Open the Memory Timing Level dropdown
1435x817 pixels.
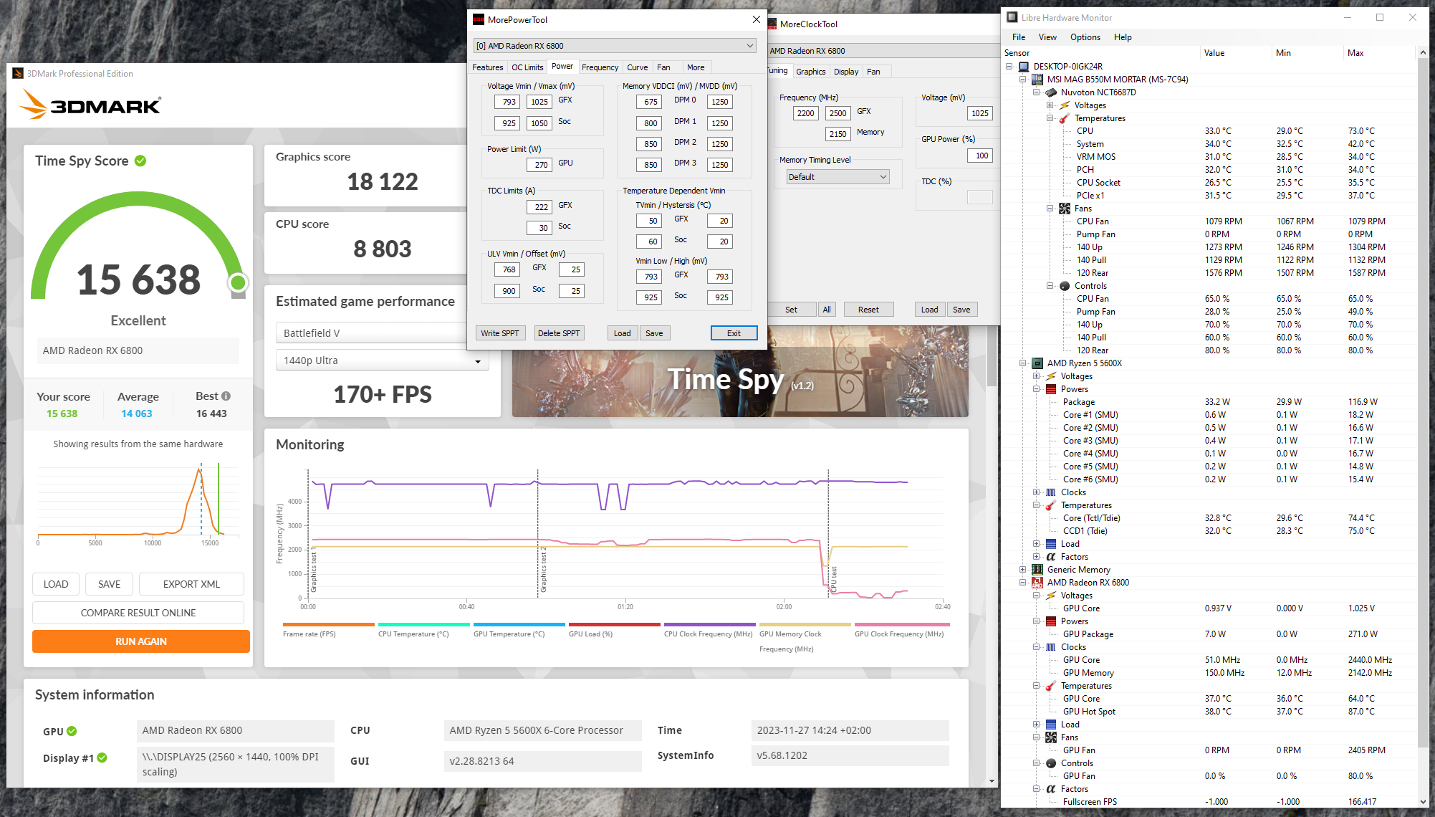click(837, 177)
